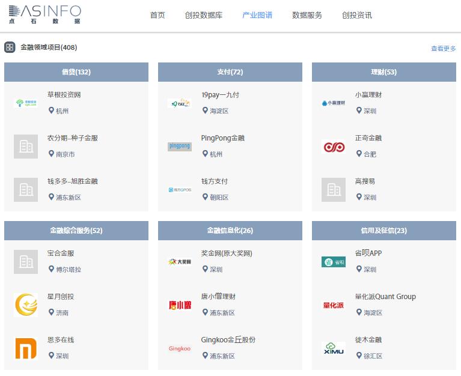Open the 省呗APP project title
Screen dimensions: 461x376
[368, 253]
